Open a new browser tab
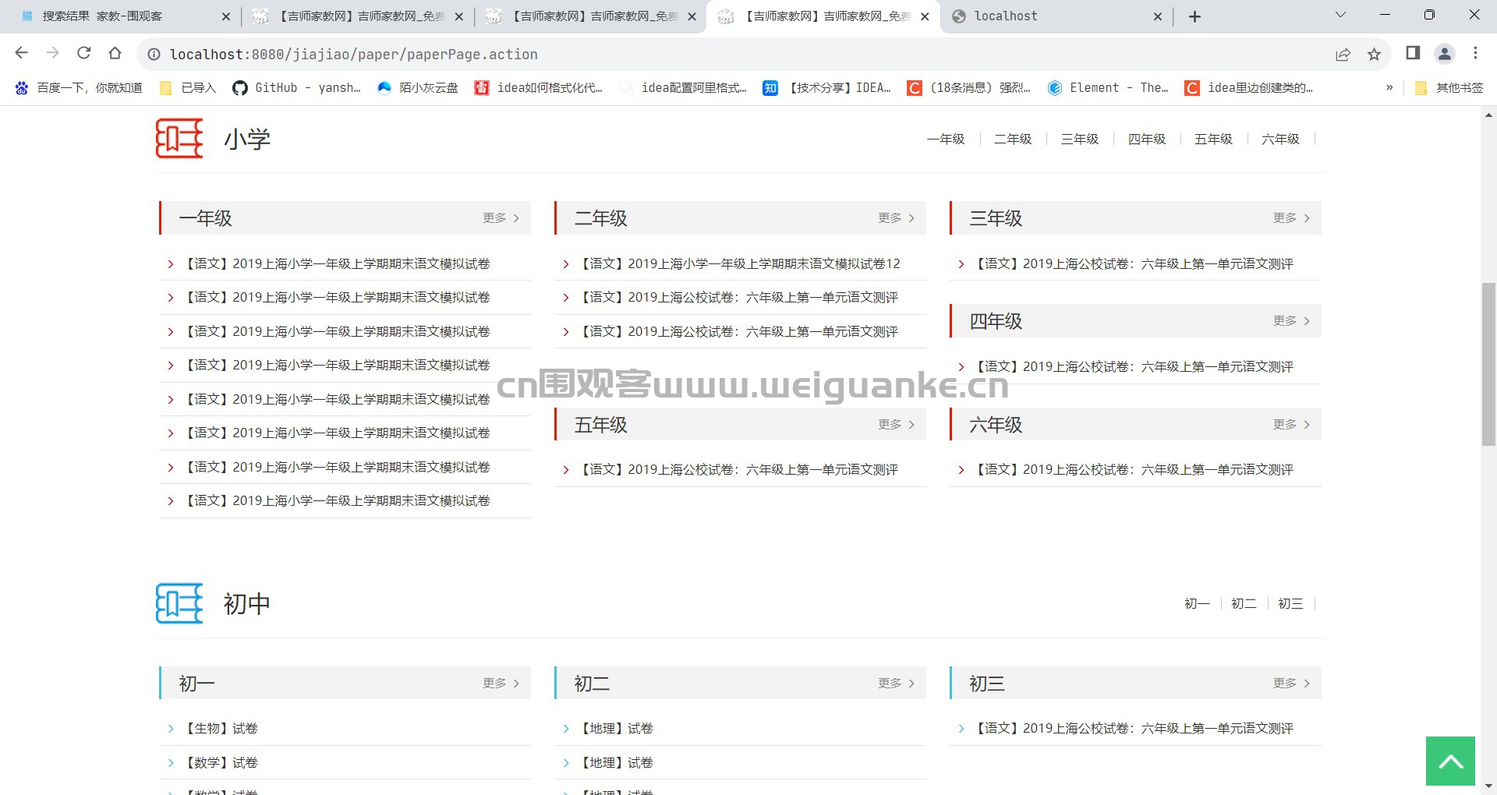 pos(1194,16)
